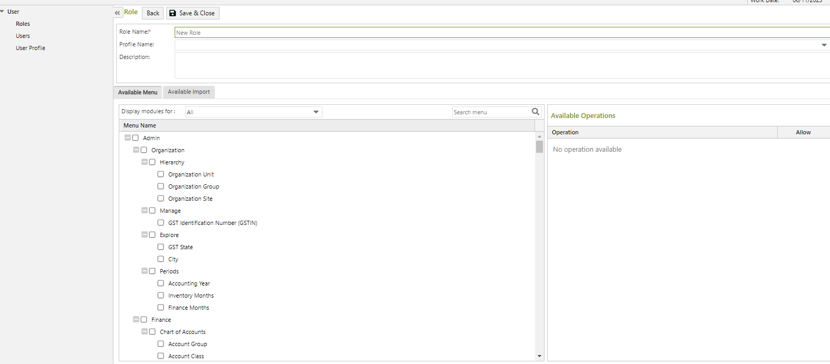830x364 pixels.
Task: Check the Organization Unit checkbox
Action: point(161,174)
